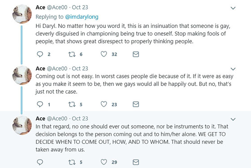Send first tweet via direct message envelope
251x168 pixels.
pyautogui.click(x=136, y=54)
